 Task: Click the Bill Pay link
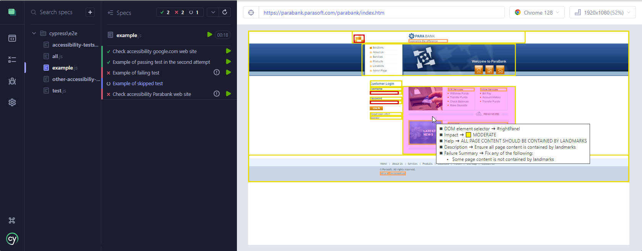tap(486, 93)
